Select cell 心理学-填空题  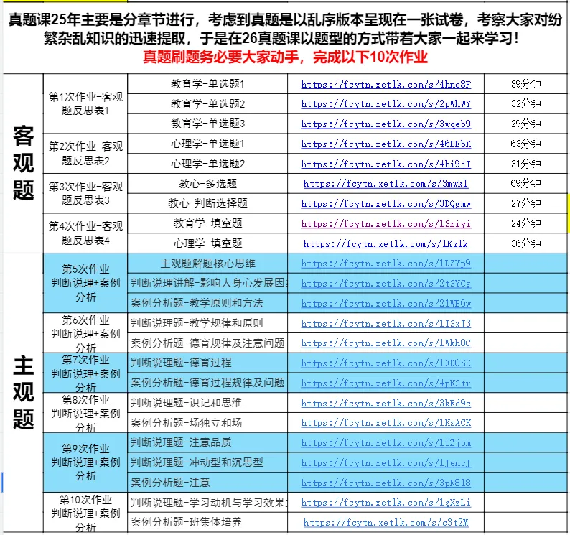(x=207, y=243)
